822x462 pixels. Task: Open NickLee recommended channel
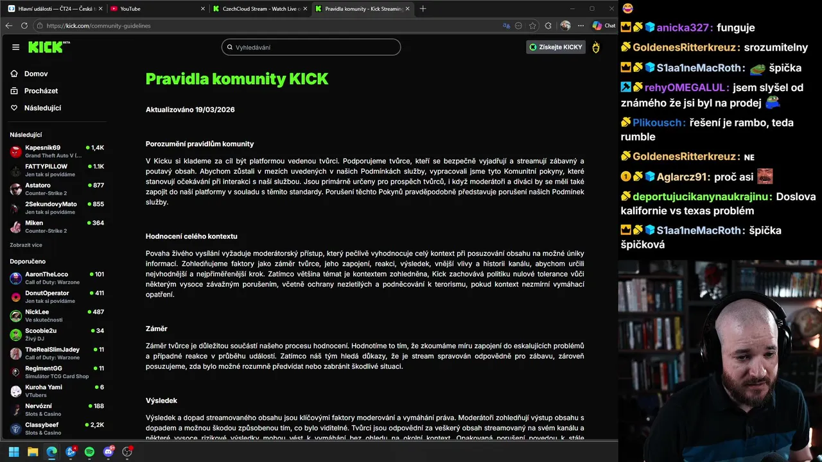pyautogui.click(x=57, y=316)
